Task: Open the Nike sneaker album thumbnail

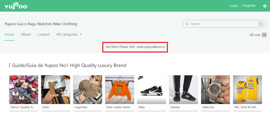Action: pos(152,89)
